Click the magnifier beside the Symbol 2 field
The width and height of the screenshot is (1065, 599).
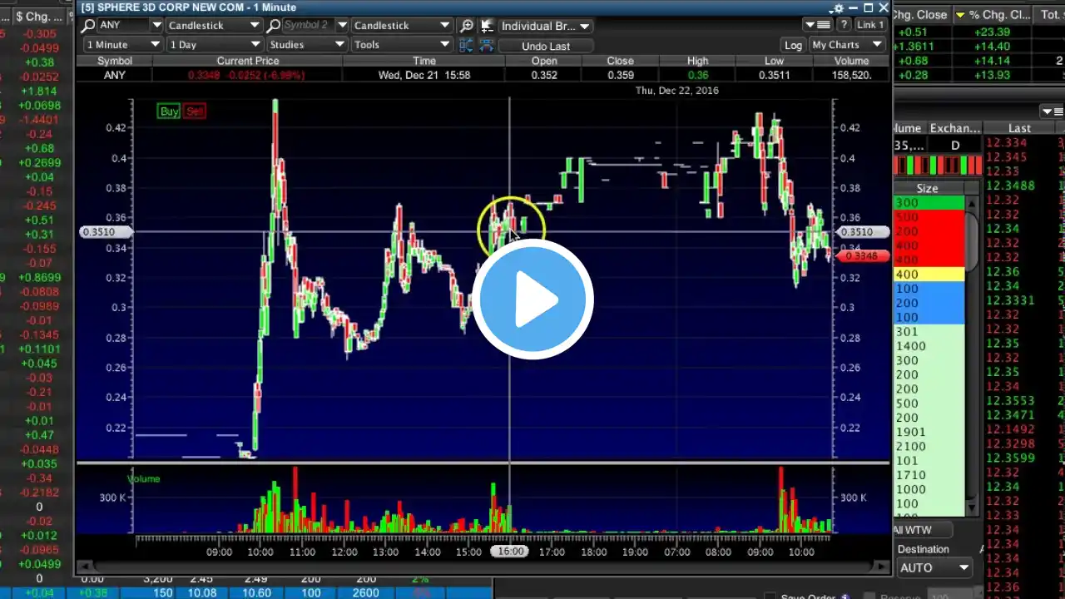(273, 26)
